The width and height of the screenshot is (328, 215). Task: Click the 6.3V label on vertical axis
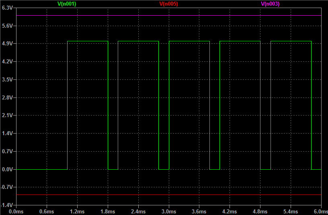click(x=8, y=8)
